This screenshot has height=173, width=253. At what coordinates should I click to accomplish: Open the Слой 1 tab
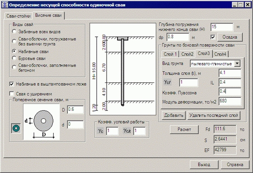[170, 54]
